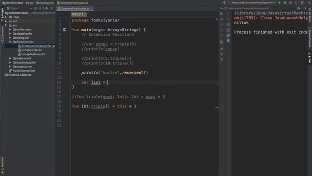Collapse the fonksiyonlar package
Screen dimensions: 312x176
click(x=10, y=42)
